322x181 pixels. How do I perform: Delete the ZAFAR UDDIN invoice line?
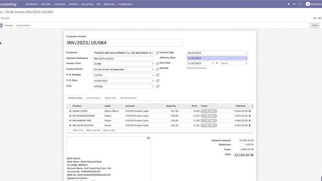point(250,111)
